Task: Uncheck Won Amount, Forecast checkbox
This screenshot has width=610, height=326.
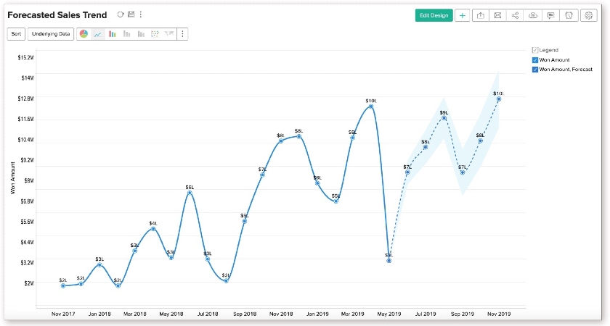Action: click(535, 70)
